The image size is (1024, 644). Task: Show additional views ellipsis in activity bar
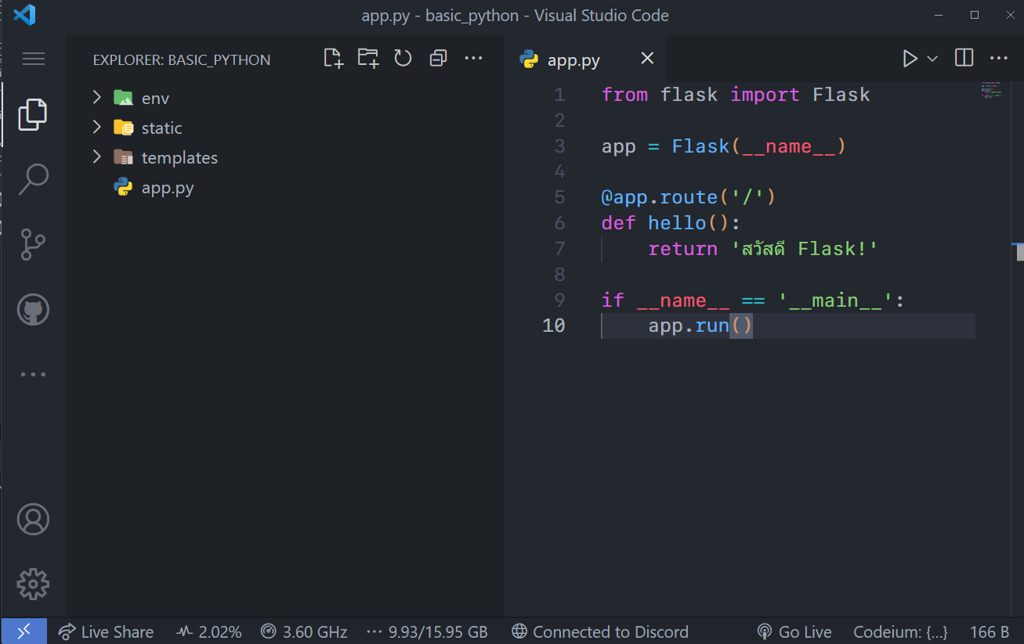(33, 374)
